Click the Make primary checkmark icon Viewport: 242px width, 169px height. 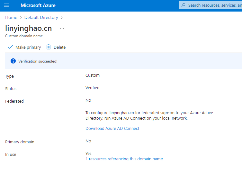pos(10,47)
